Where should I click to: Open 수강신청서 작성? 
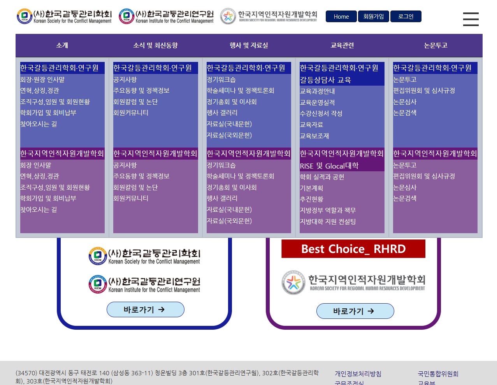(321, 113)
